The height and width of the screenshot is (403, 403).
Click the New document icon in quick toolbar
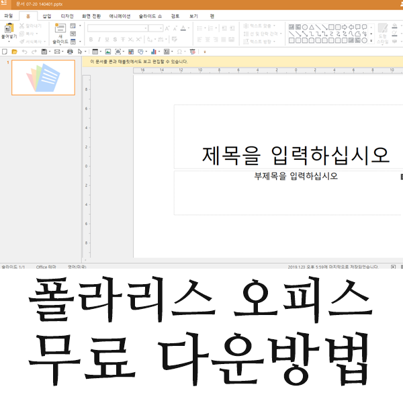click(x=5, y=52)
